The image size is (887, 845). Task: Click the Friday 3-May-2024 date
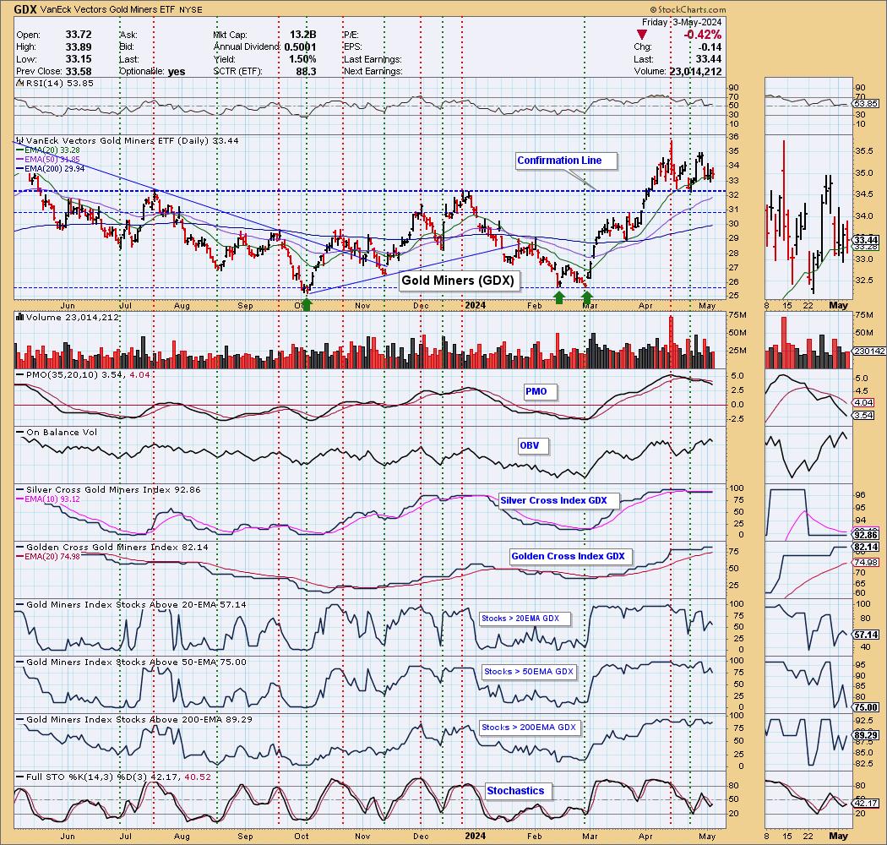682,22
